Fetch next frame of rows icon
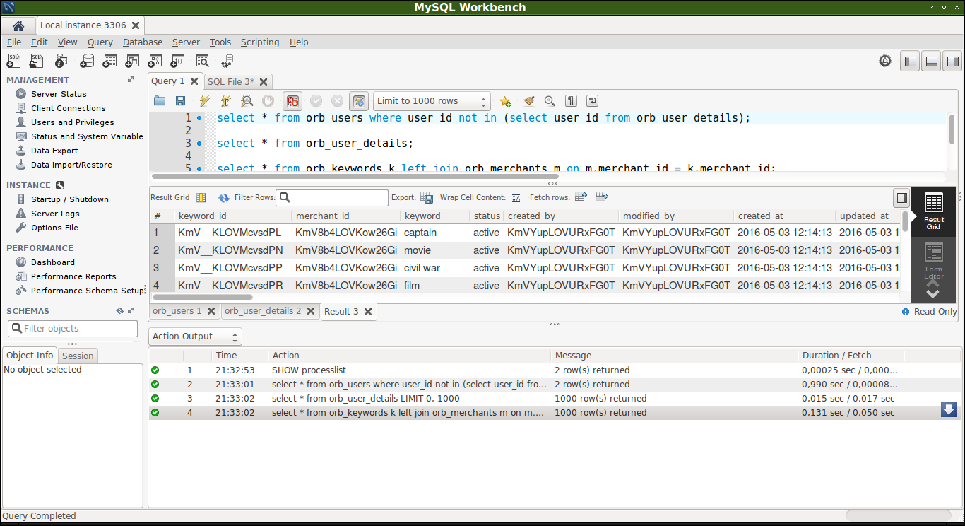The width and height of the screenshot is (965, 526). coord(581,197)
